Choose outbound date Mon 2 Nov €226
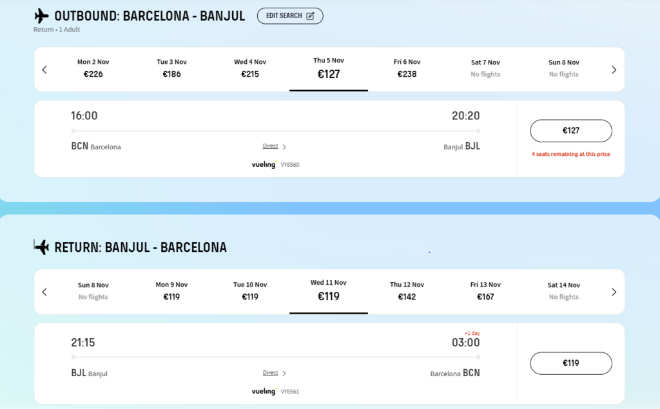The image size is (660, 409). [x=93, y=68]
